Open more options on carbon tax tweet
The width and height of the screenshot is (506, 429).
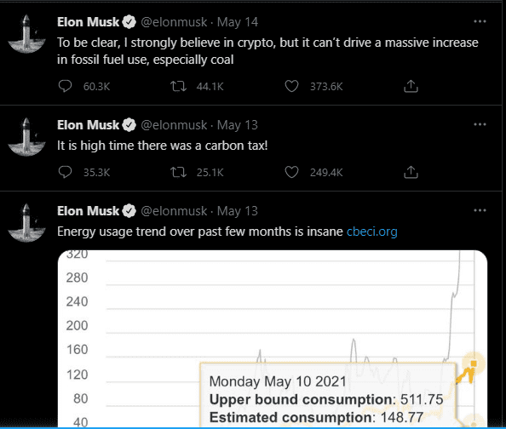click(x=480, y=124)
